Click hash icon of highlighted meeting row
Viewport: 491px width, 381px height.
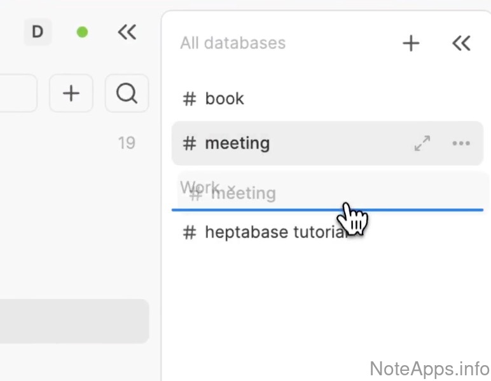tap(190, 144)
